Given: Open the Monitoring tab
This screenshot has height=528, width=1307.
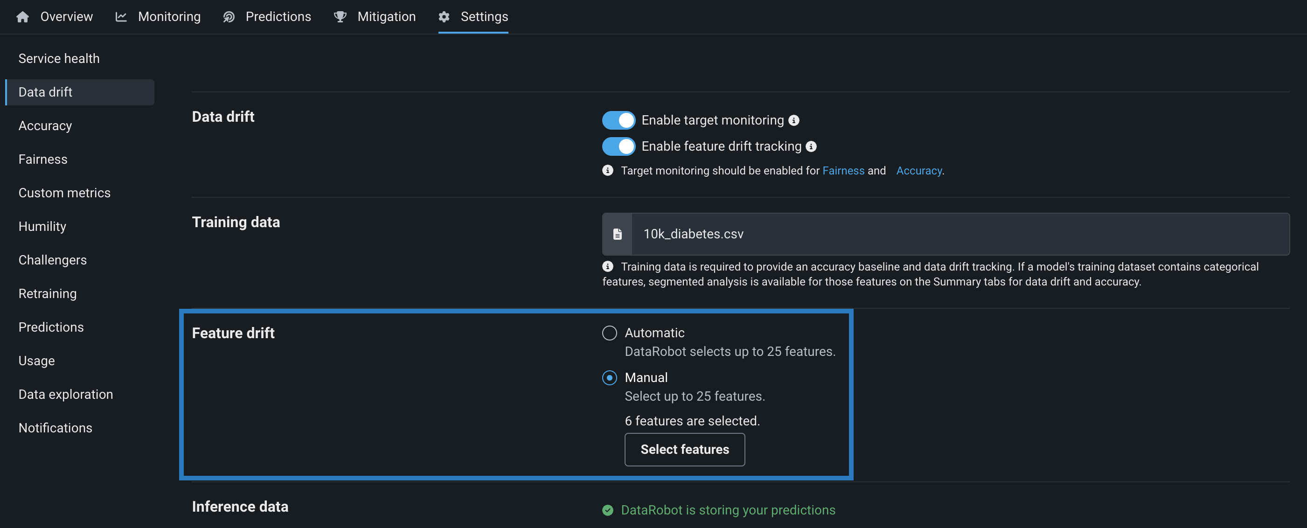Looking at the screenshot, I should click(x=169, y=17).
